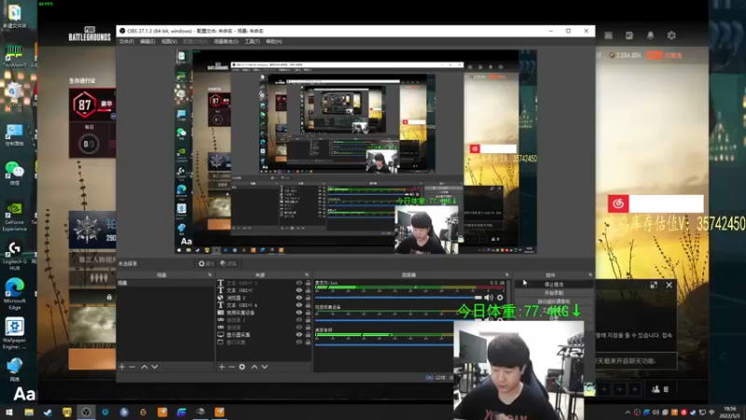Move source down with the down arrow
The height and width of the screenshot is (420, 746).
[x=265, y=367]
